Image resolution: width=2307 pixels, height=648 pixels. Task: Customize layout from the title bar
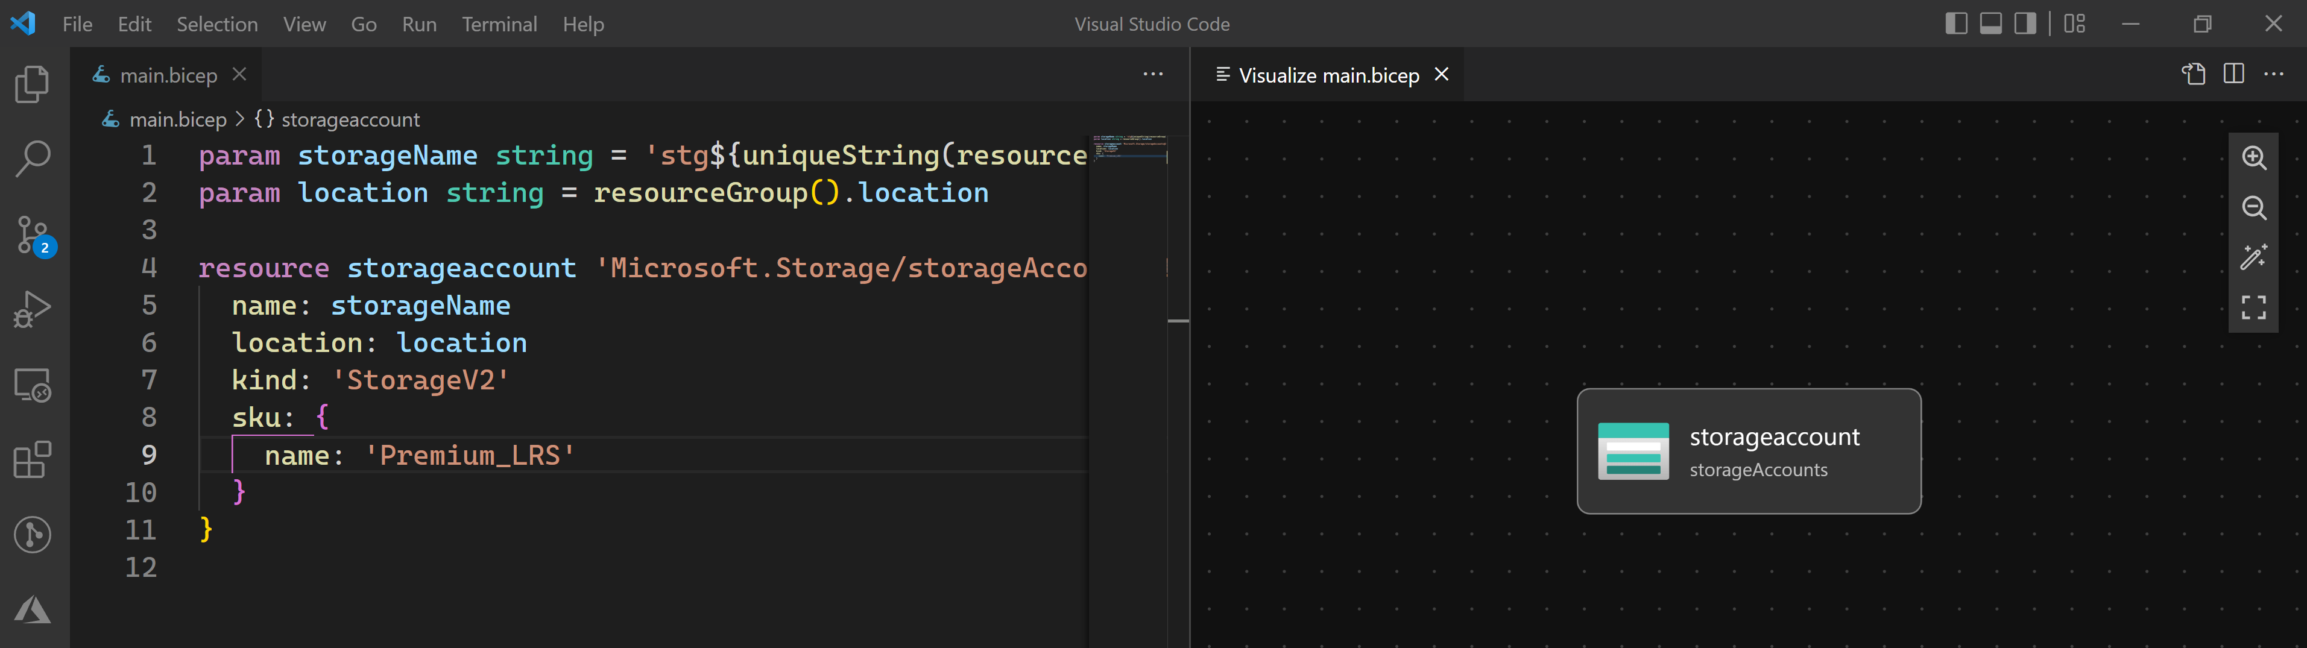[2074, 24]
